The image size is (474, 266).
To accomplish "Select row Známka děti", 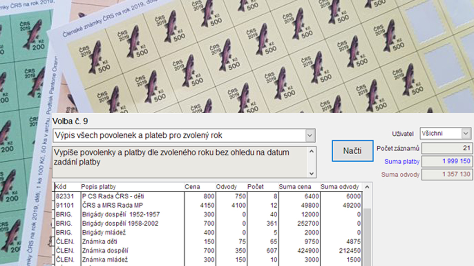I will coord(208,242).
